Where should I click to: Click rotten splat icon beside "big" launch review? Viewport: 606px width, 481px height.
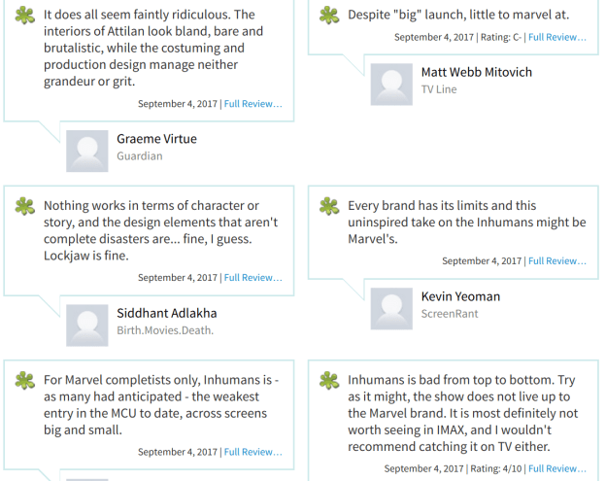click(329, 16)
